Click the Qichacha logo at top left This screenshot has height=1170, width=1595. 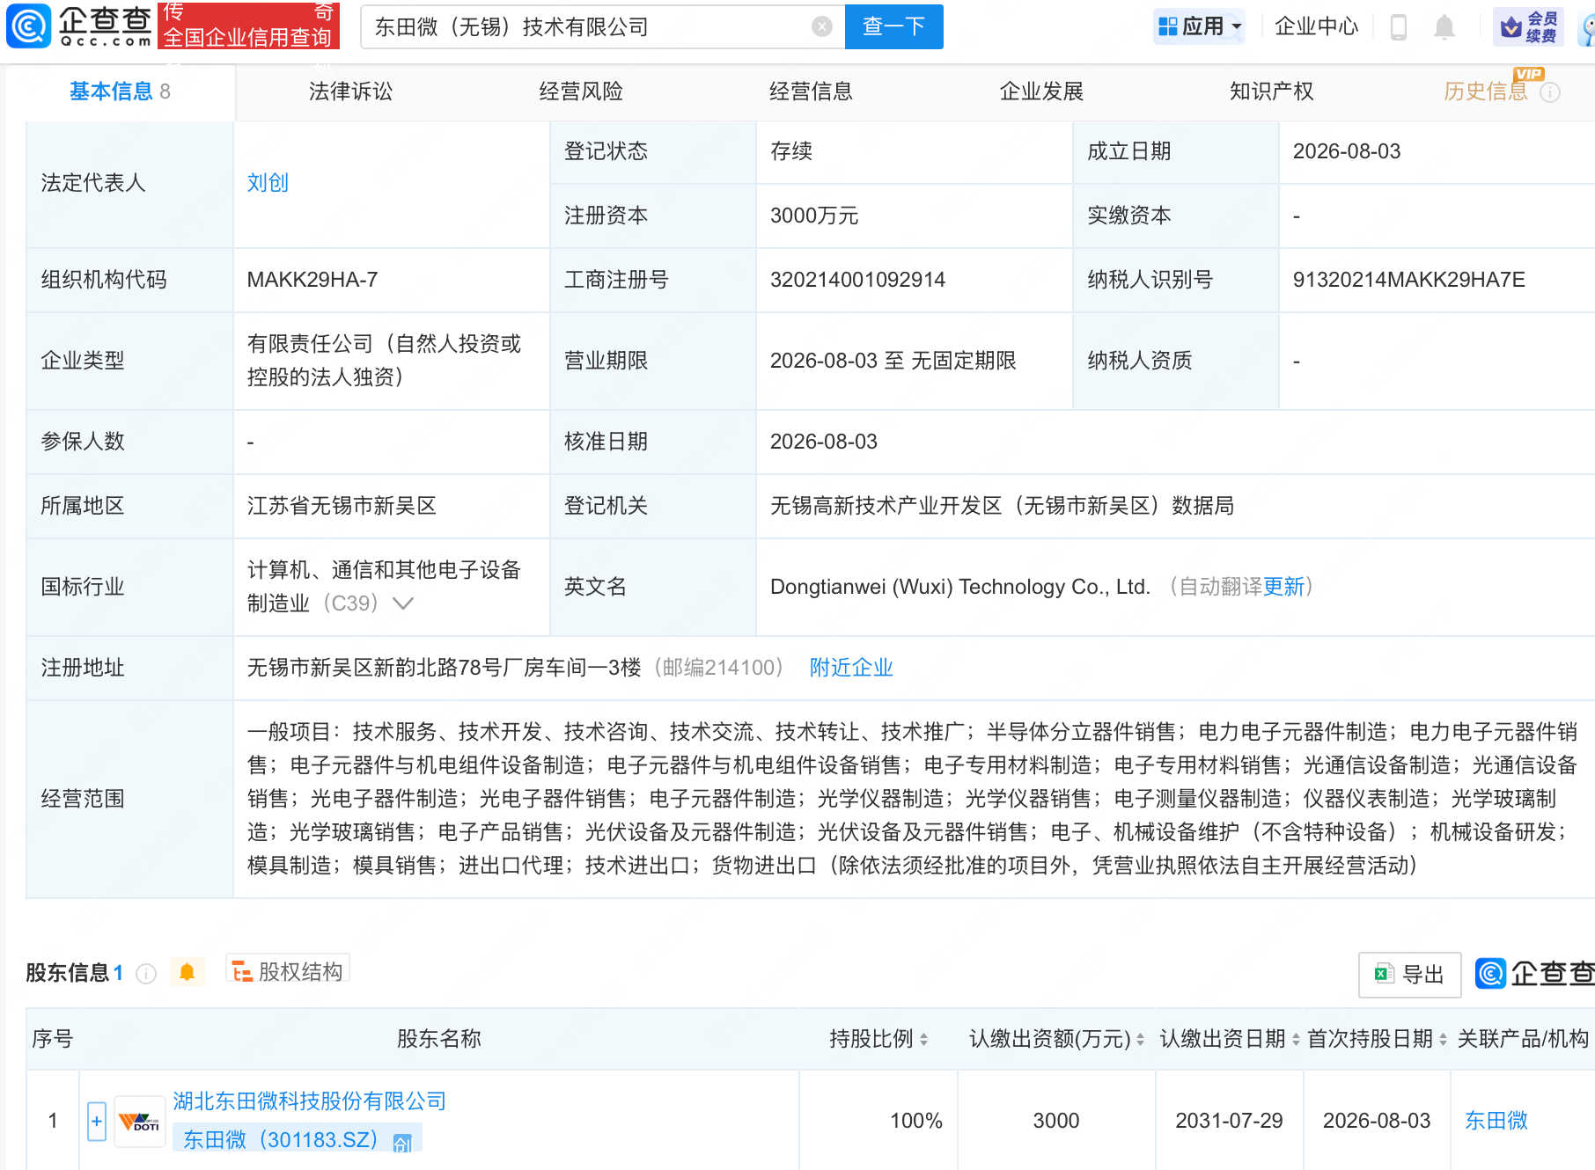click(79, 26)
